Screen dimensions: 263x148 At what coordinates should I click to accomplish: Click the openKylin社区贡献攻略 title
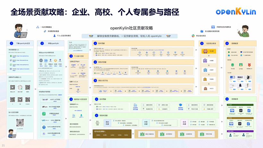pyautogui.click(x=131, y=28)
